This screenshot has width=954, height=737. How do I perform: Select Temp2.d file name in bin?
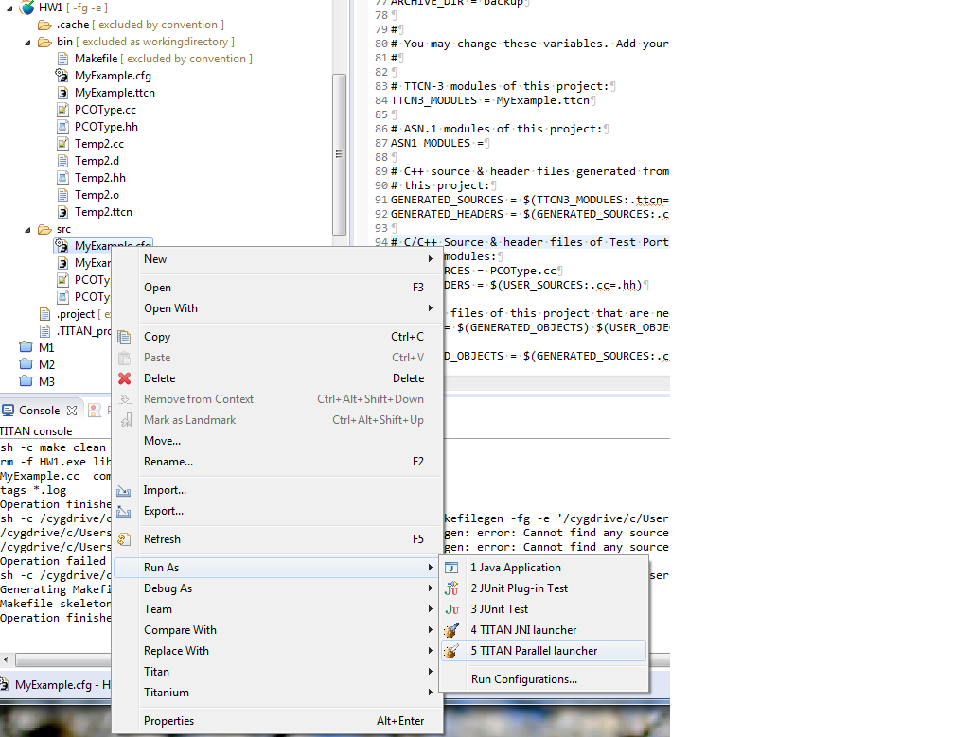[x=97, y=161]
